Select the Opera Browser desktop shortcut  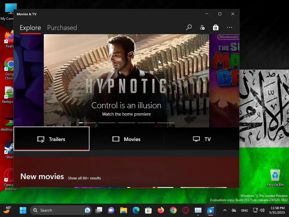point(9,179)
